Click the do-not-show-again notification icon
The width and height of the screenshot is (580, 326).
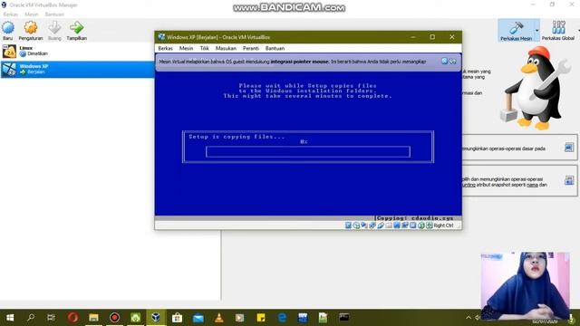[x=453, y=62]
